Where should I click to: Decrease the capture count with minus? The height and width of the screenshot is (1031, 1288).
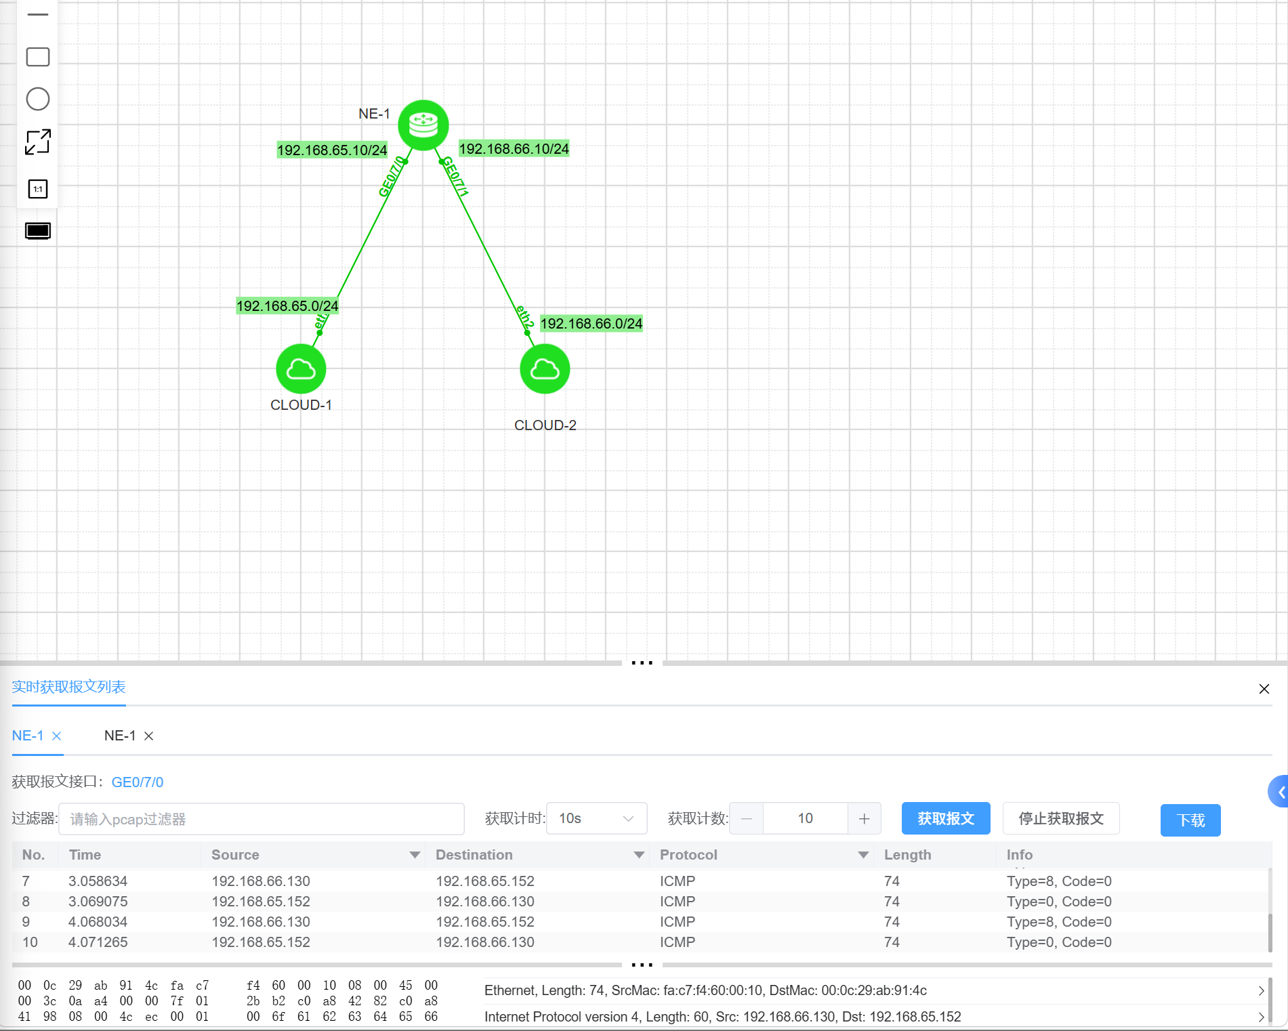click(746, 818)
